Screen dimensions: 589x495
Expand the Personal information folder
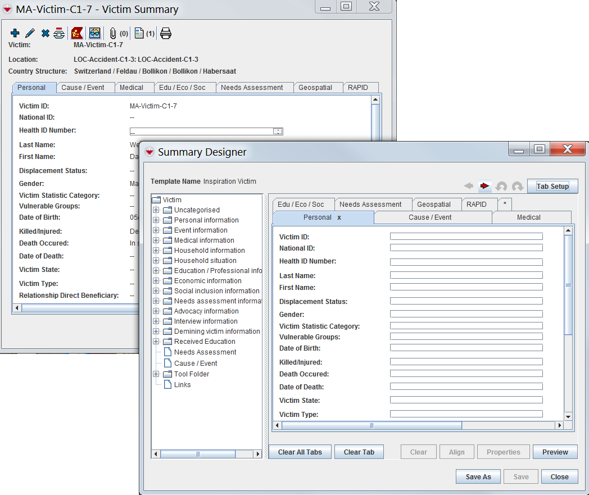pos(156,220)
